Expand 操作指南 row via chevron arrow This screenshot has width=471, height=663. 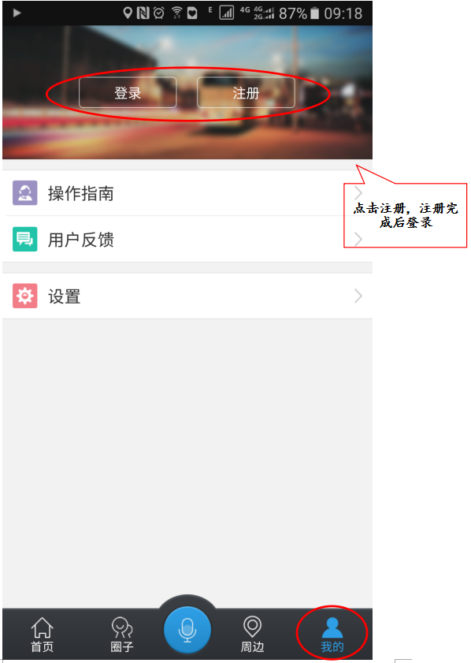[x=358, y=193]
